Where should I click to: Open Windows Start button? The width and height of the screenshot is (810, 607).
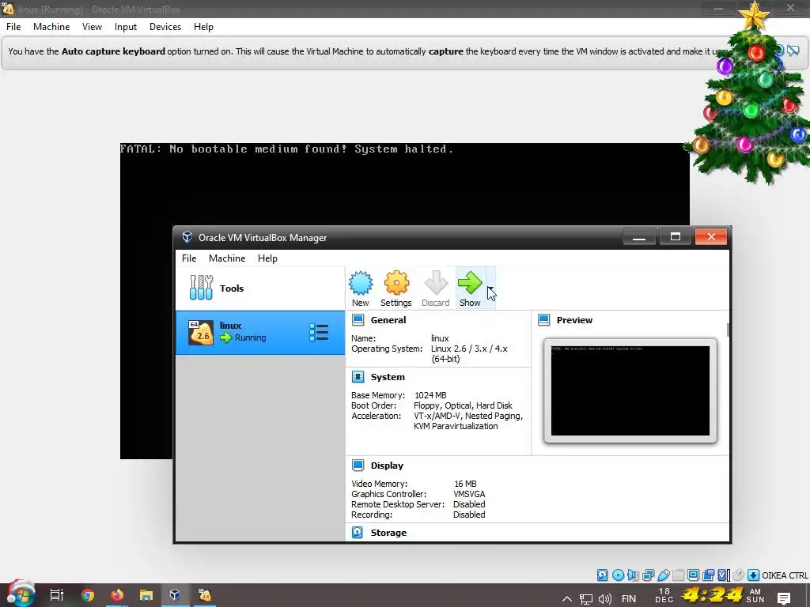click(21, 594)
